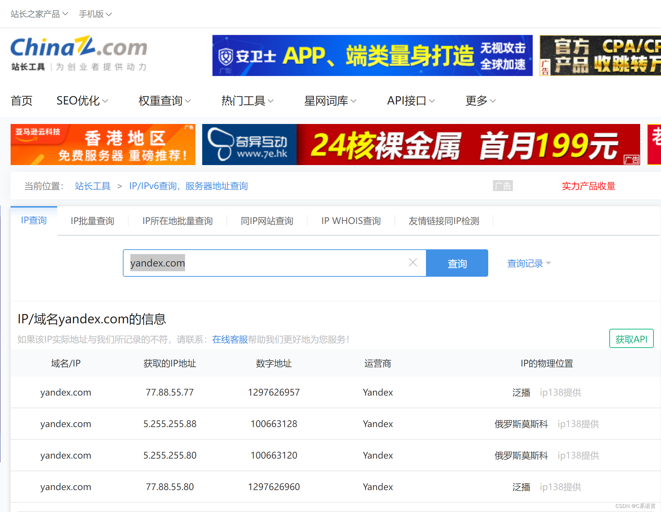Select numeric address 1297626957

[x=274, y=392]
